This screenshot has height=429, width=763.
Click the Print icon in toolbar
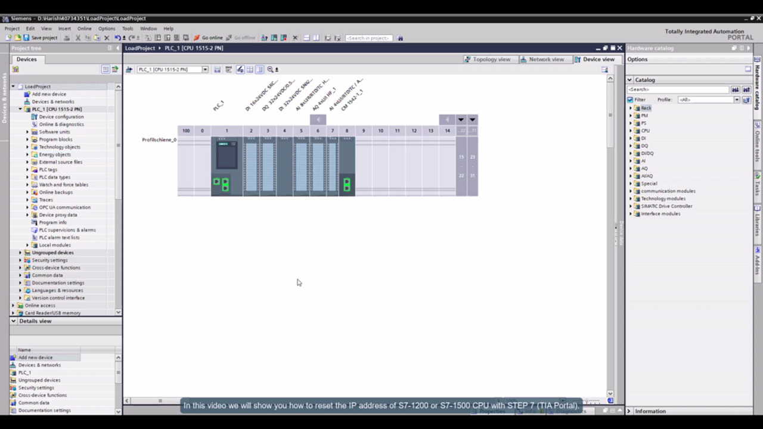click(x=67, y=38)
